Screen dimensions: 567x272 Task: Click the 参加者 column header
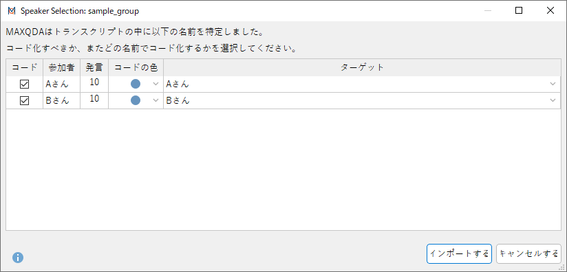(61, 67)
